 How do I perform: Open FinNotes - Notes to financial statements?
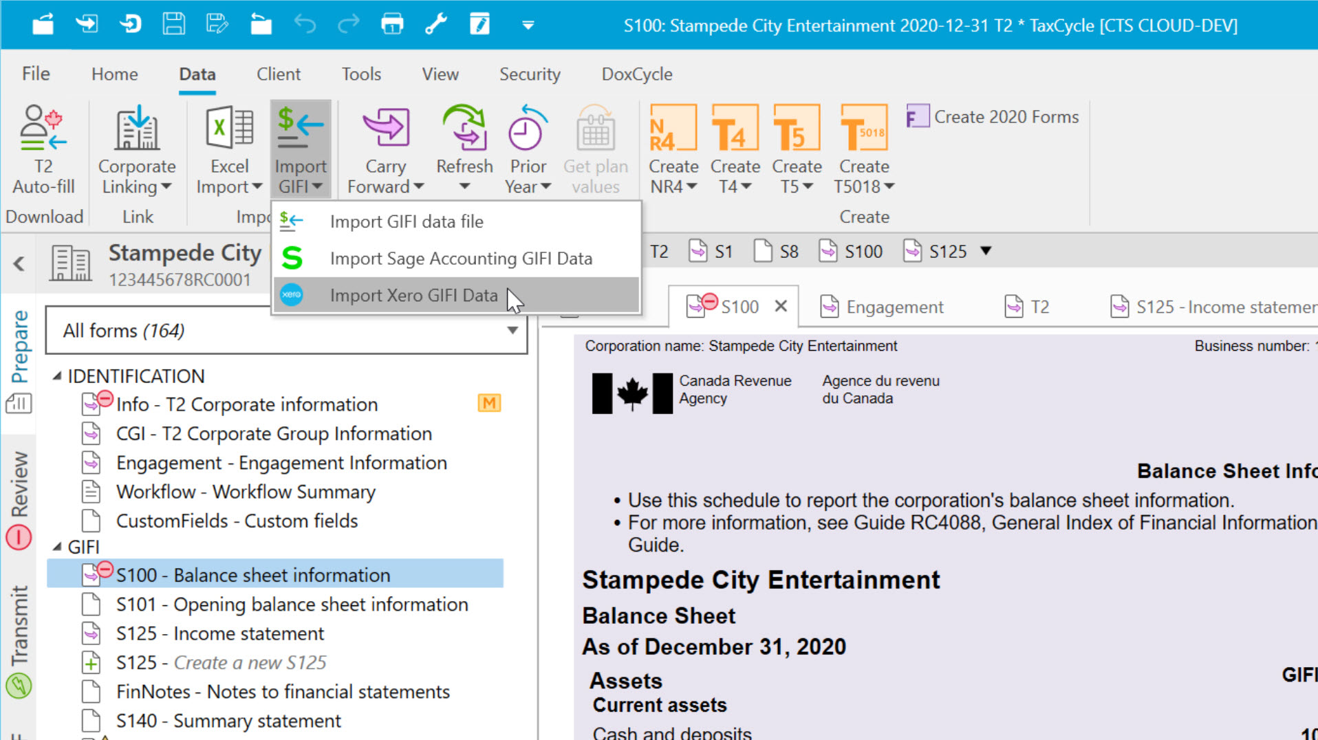(x=283, y=692)
